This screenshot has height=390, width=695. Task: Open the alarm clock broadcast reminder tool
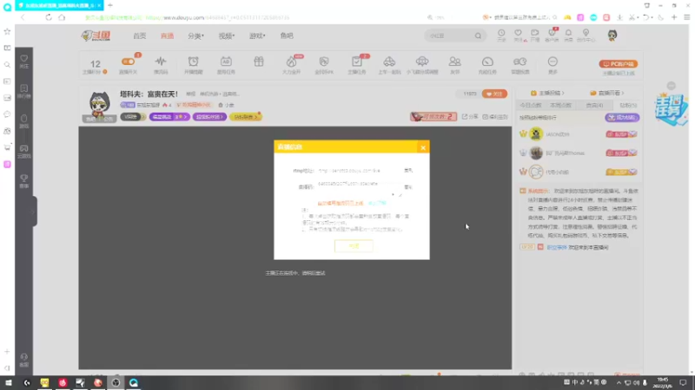click(193, 64)
